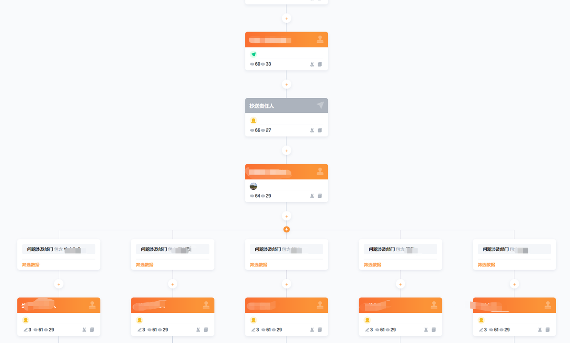Click scissors icon on the last branch approval node
Image resolution: width=570 pixels, height=343 pixels.
[x=540, y=330]
